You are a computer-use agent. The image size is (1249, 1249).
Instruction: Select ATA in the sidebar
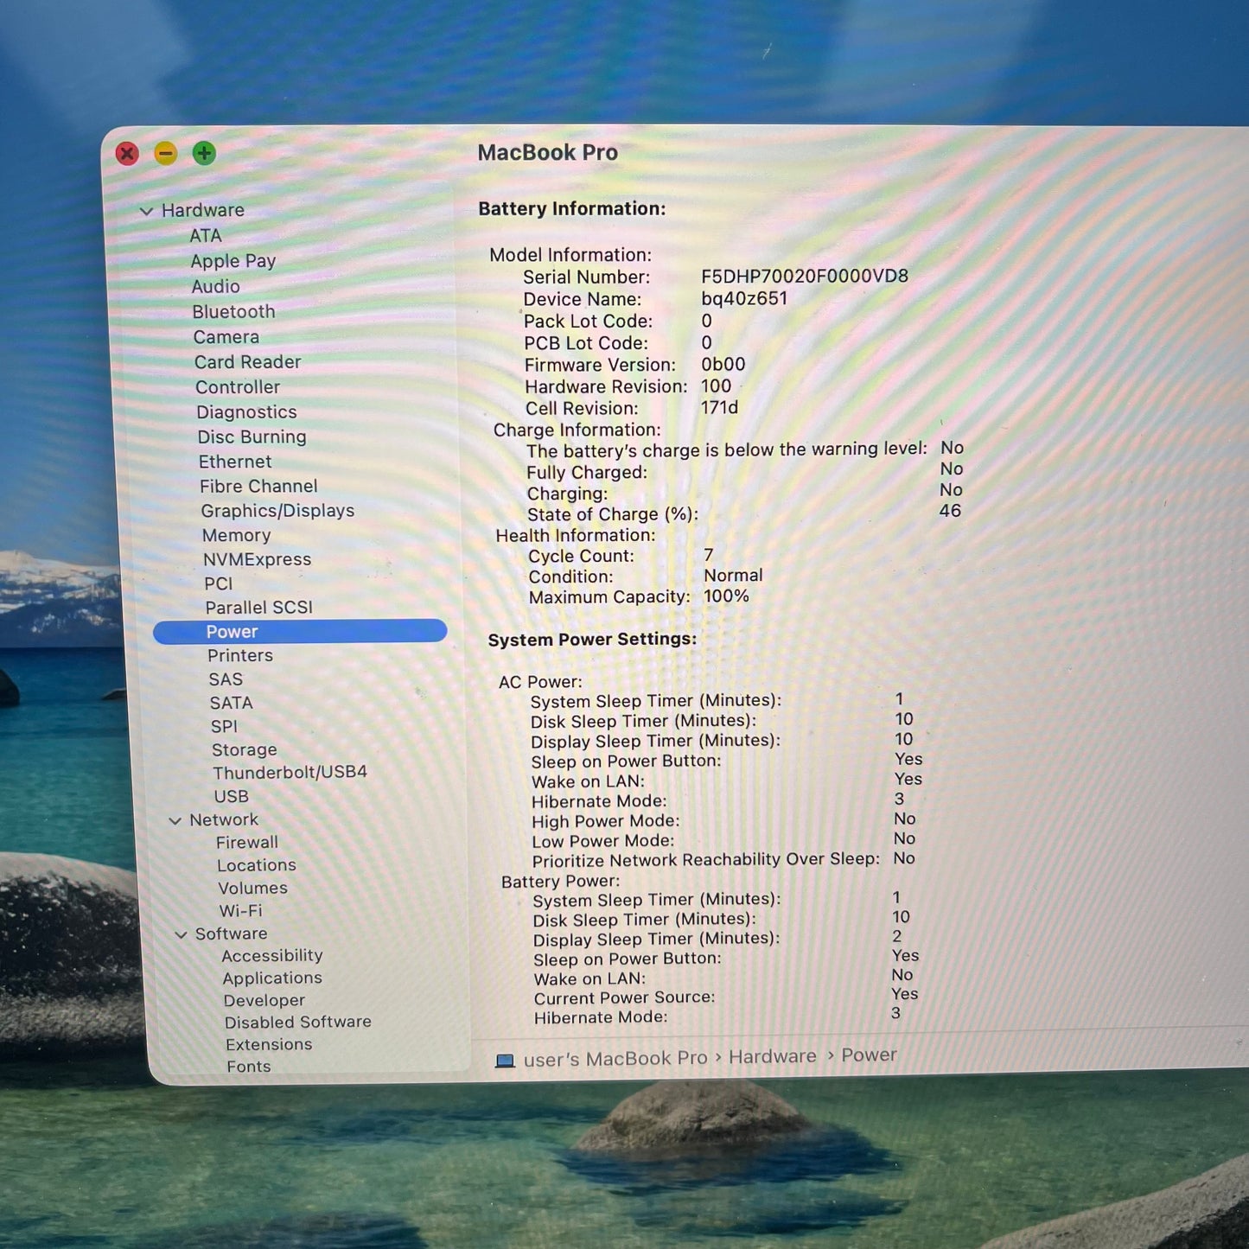click(206, 235)
